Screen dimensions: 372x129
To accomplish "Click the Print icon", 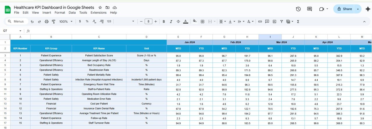I will 46,21.
